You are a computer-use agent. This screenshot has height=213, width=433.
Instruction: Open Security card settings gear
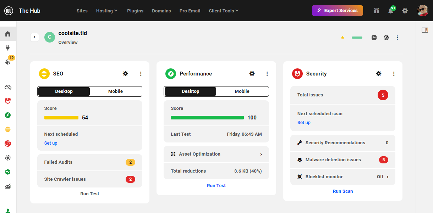379,74
